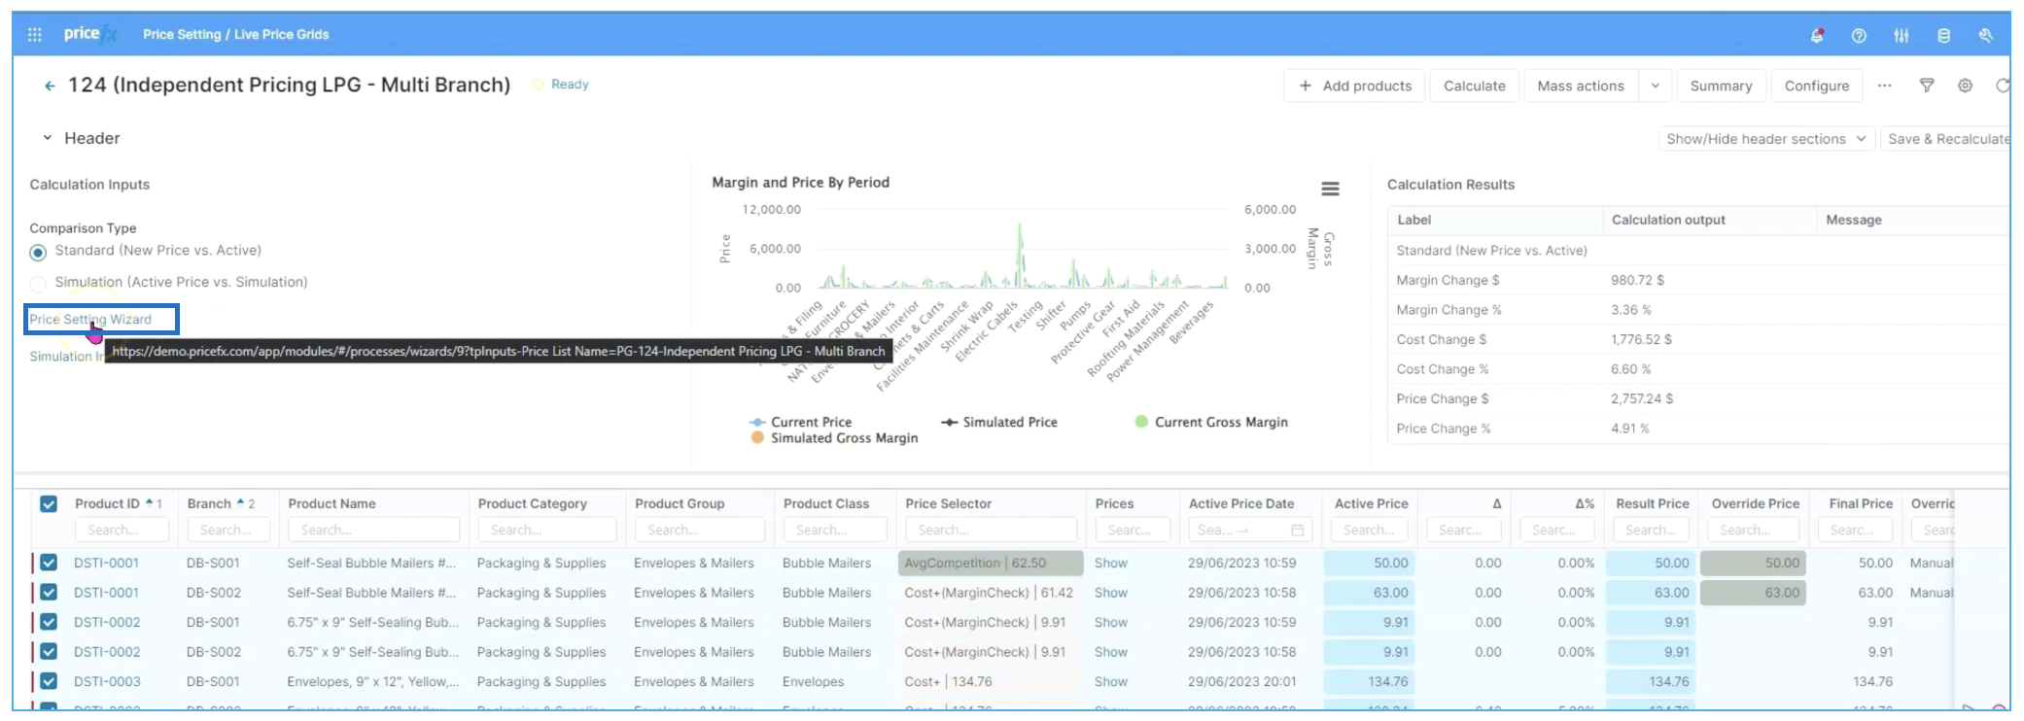Toggle Current Gross Margin legend swatch
This screenshot has height=721, width=2024.
(1141, 422)
